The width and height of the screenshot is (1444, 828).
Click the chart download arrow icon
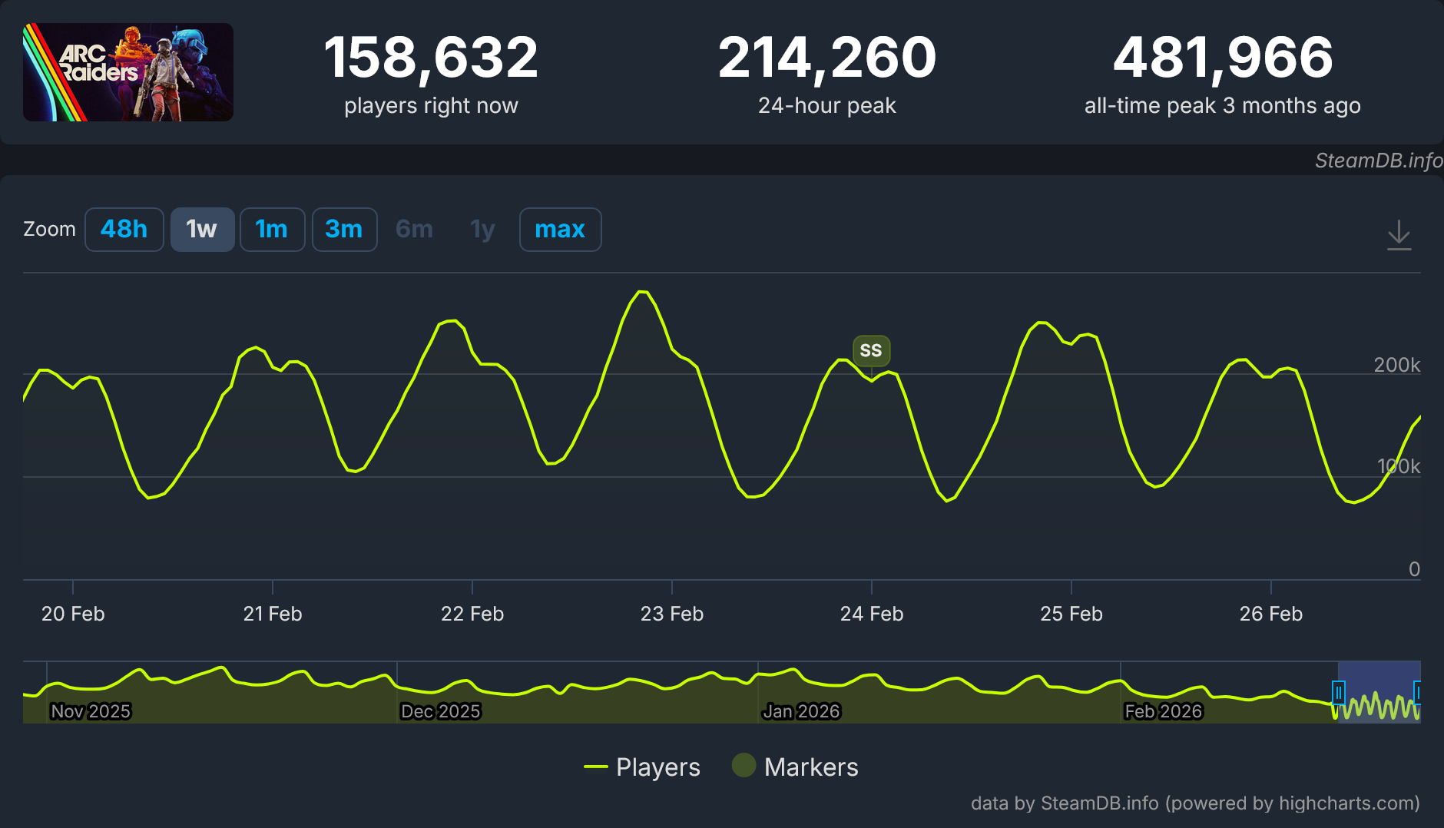pyautogui.click(x=1399, y=234)
